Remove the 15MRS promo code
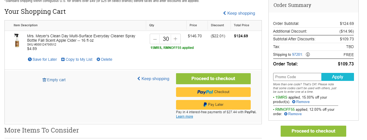This screenshot has width=367, height=140. 301,102
